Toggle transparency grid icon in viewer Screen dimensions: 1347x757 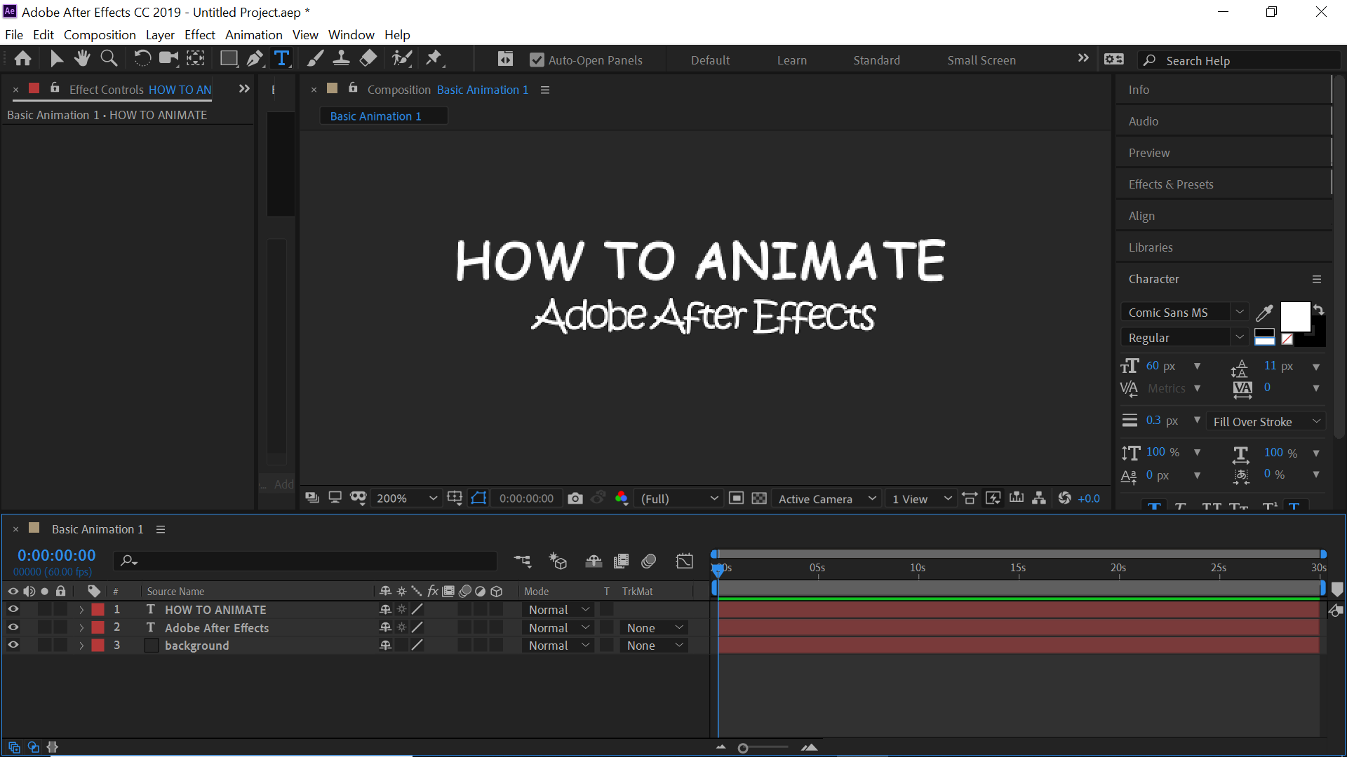759,498
